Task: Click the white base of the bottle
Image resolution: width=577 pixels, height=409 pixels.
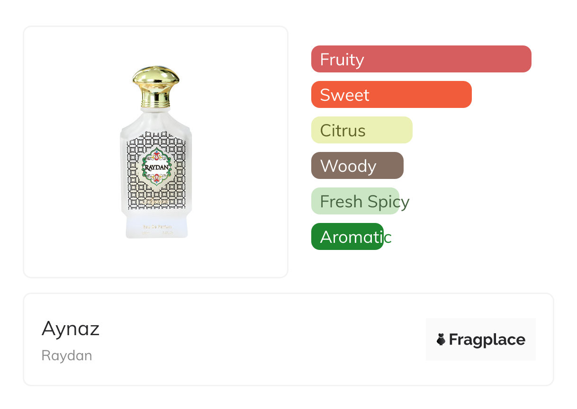Action: pyautogui.click(x=156, y=230)
